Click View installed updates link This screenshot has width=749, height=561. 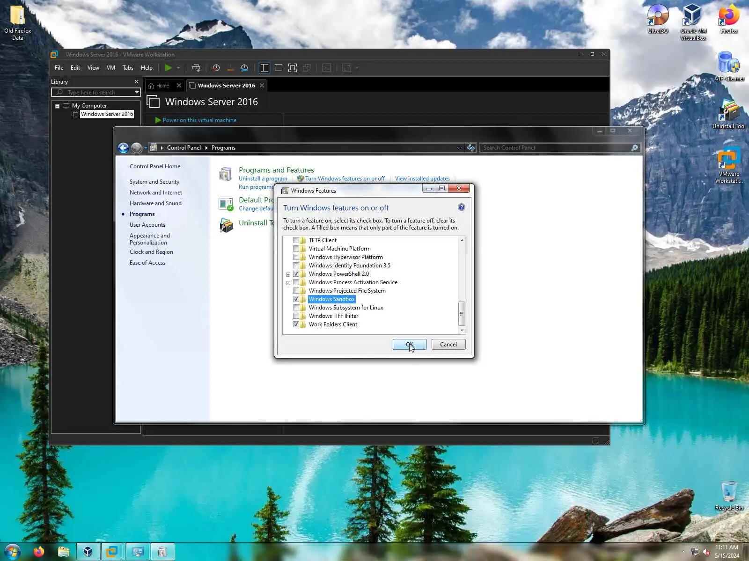pyautogui.click(x=422, y=179)
